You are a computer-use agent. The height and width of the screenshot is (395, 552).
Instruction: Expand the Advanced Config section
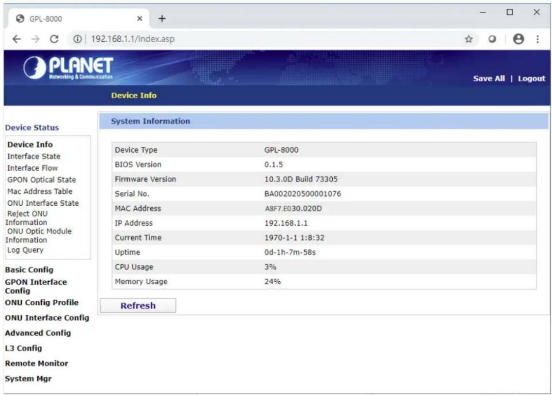[38, 333]
